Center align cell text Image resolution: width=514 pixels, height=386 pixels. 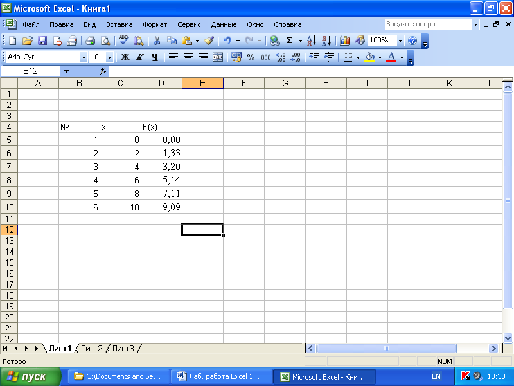188,57
